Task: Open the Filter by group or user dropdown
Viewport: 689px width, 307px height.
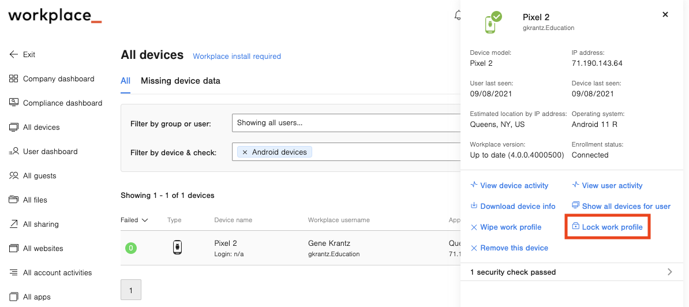Action: pos(346,123)
